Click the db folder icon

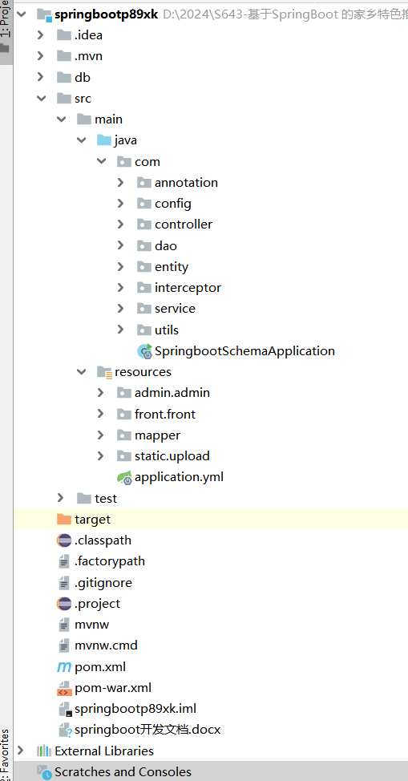click(x=64, y=77)
